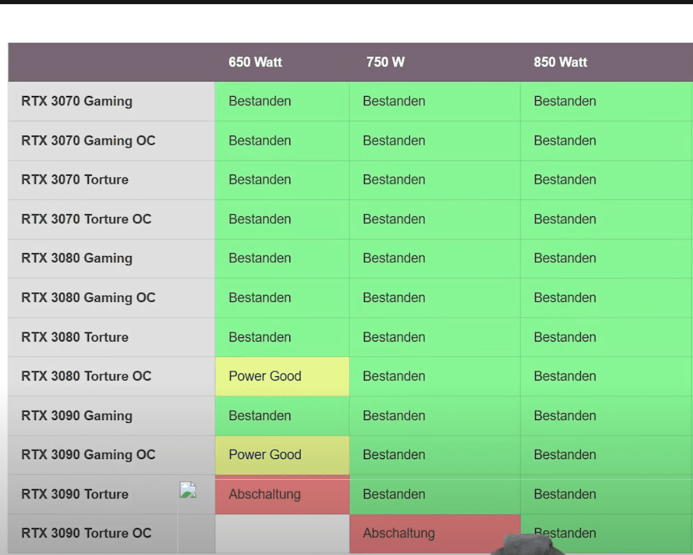This screenshot has width=693, height=555.
Task: Click RTX 3080 Torture 750 W Bestanden cell
Action: point(435,337)
